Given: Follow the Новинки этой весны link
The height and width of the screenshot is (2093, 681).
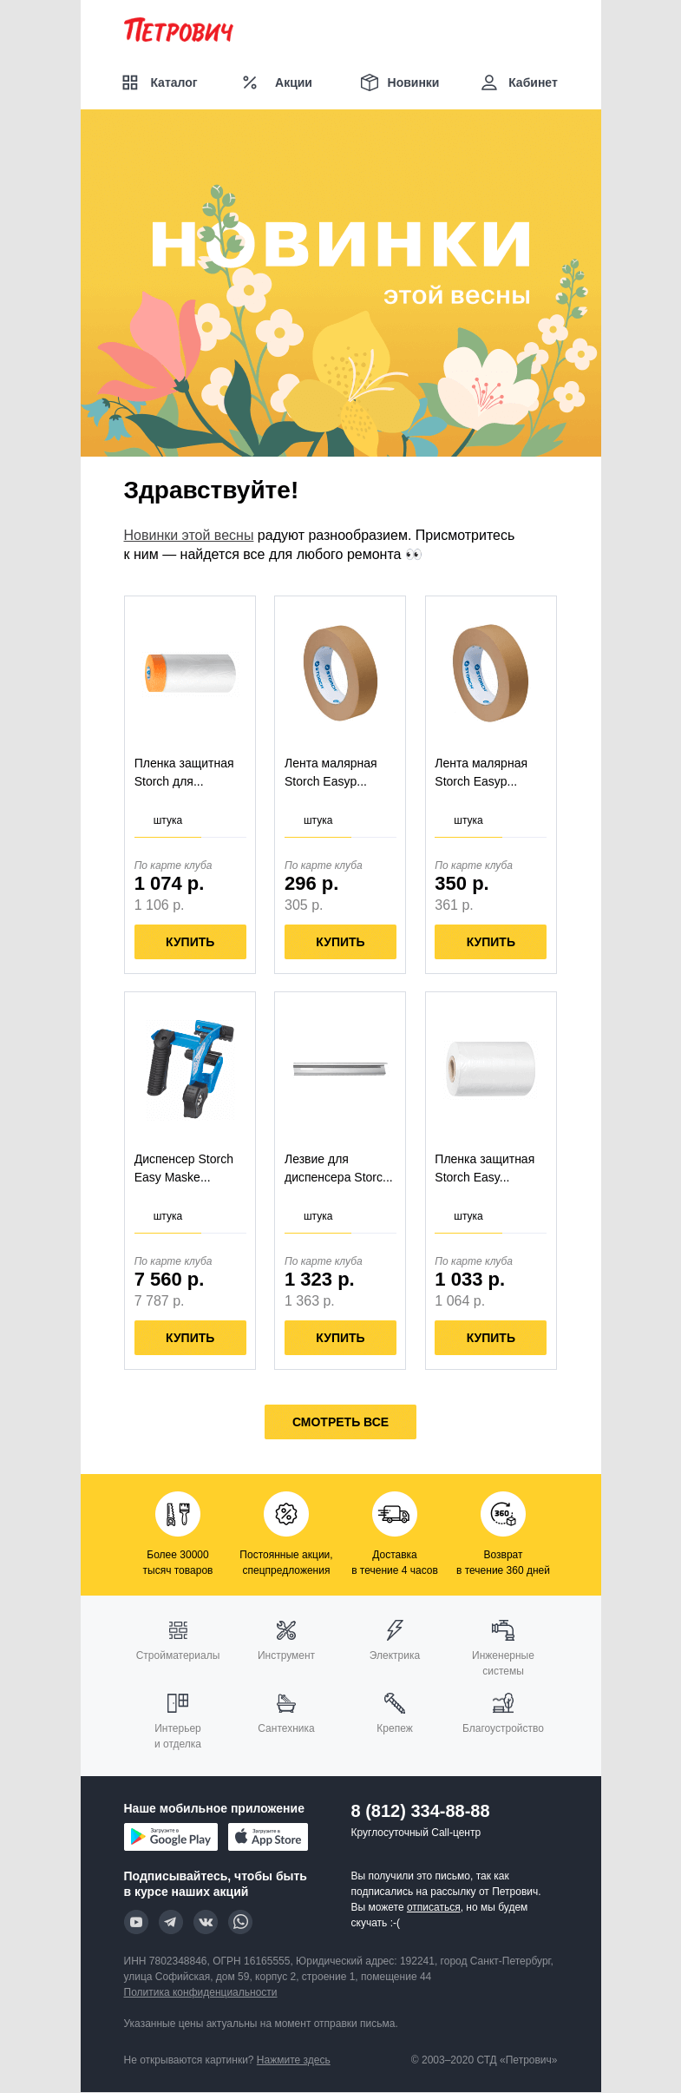Looking at the screenshot, I should point(188,535).
